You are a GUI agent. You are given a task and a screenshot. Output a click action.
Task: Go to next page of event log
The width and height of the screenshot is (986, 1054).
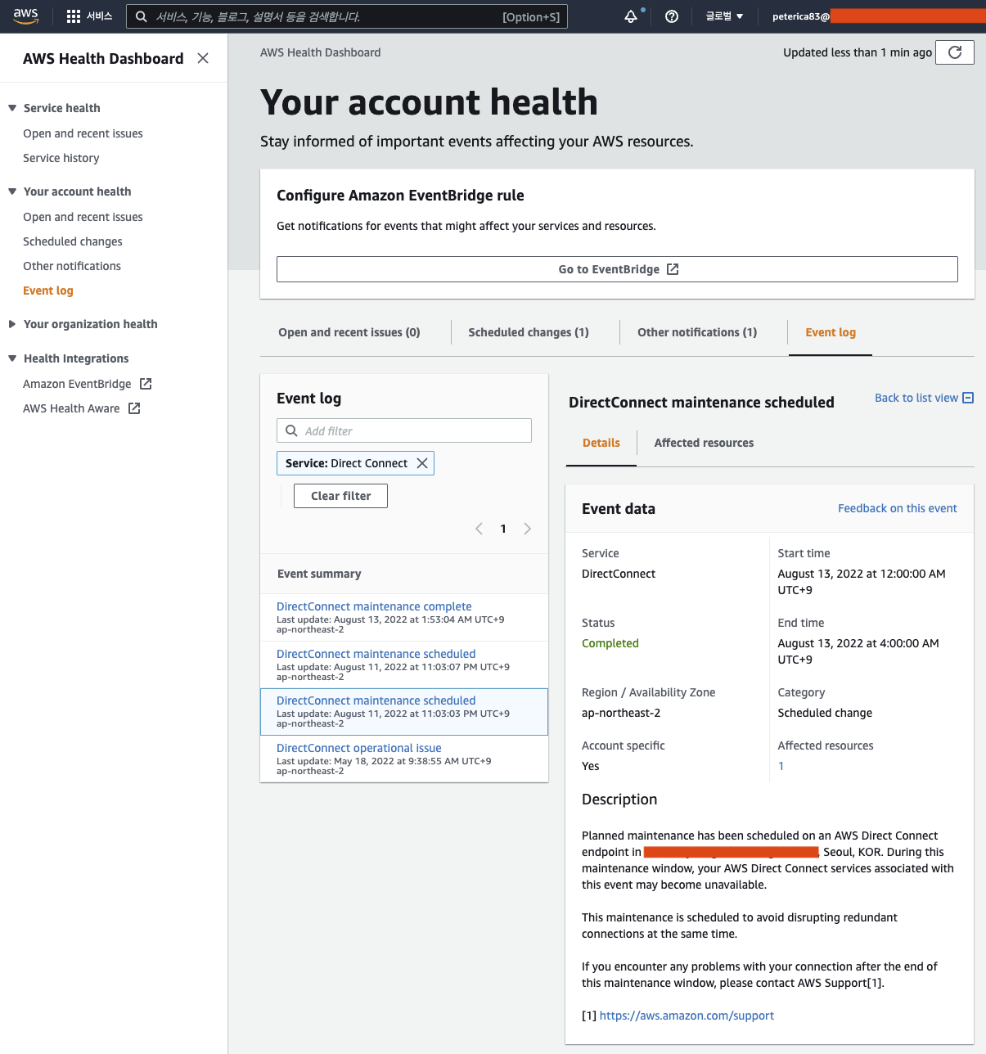(x=528, y=529)
